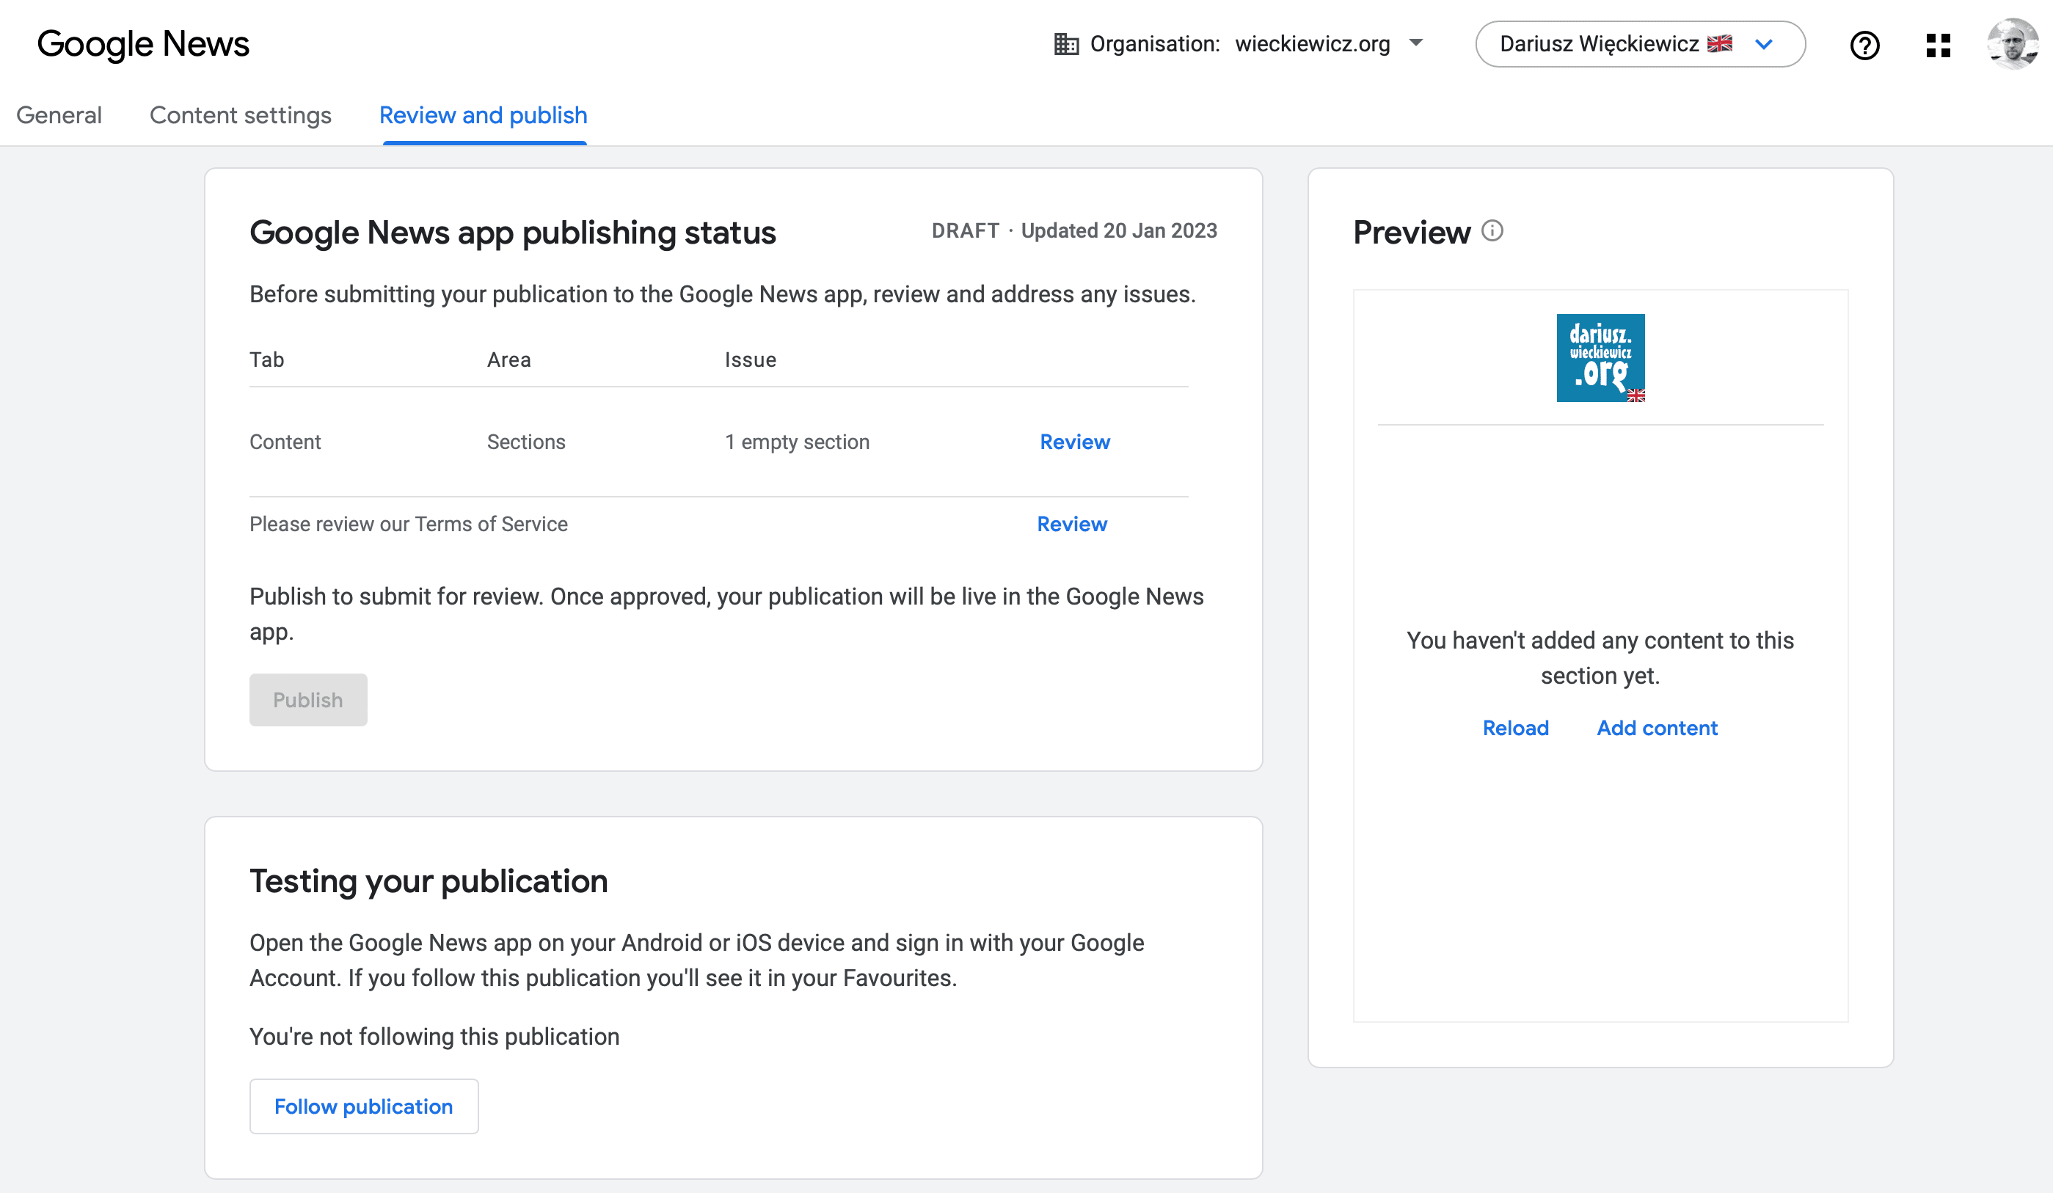Click the Preview info icon

click(x=1492, y=231)
